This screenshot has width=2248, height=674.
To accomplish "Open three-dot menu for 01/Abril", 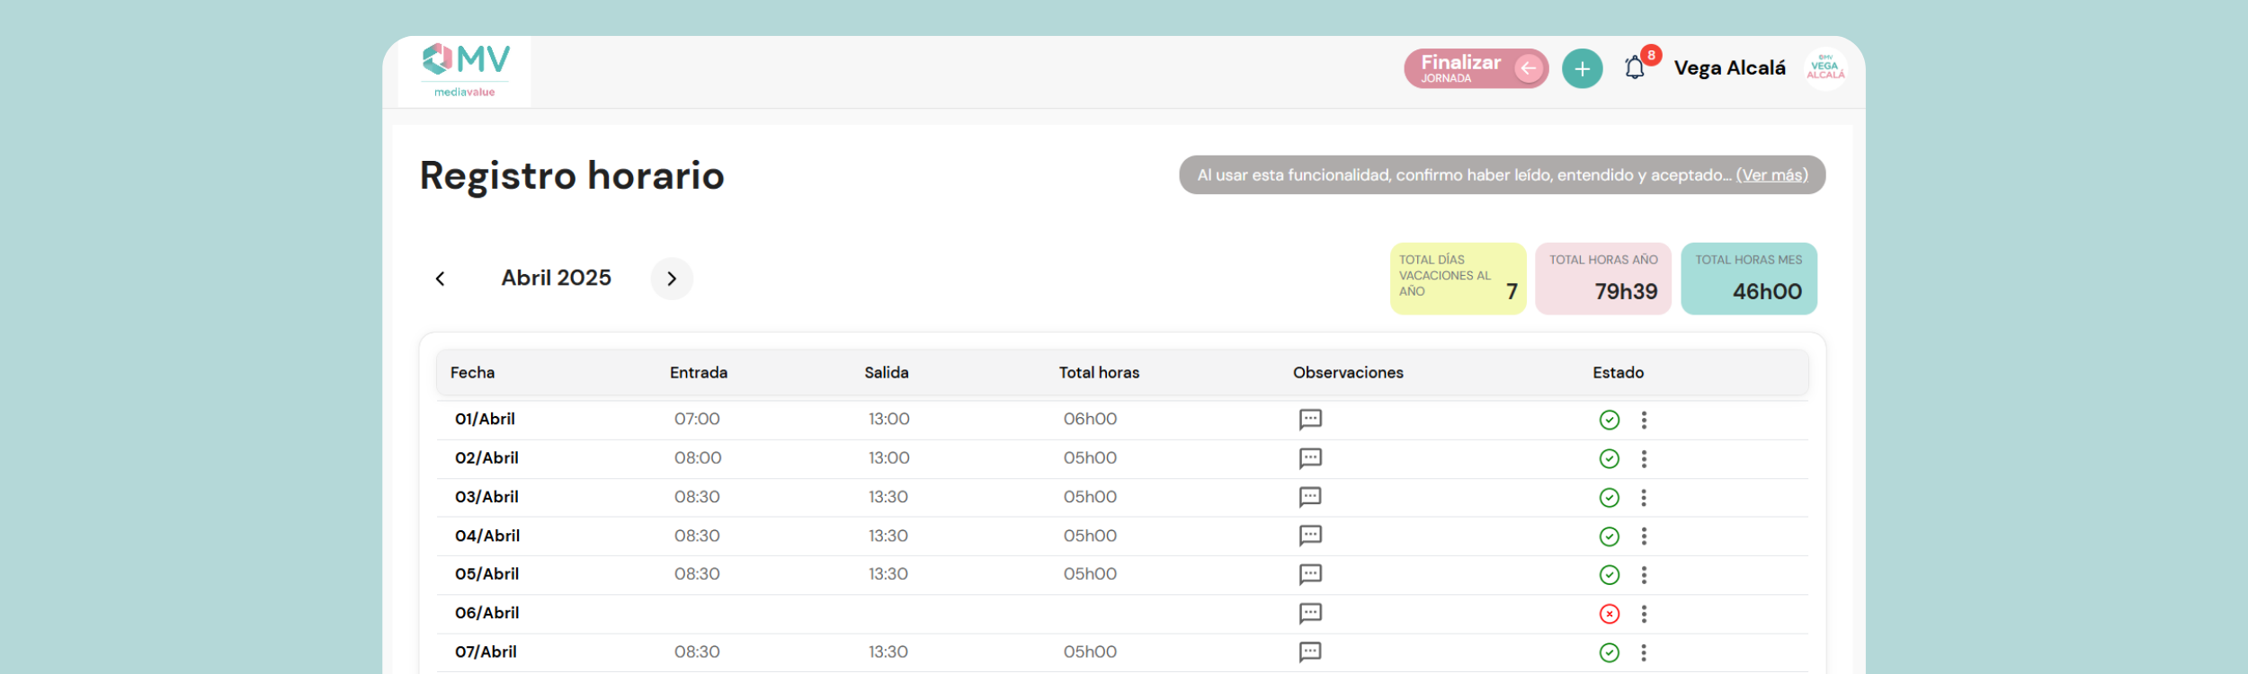I will coord(1644,420).
